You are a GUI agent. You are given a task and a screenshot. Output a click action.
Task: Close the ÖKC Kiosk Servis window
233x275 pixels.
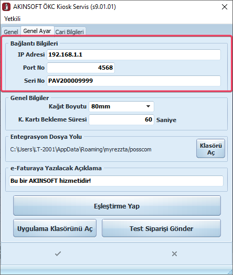225,7
